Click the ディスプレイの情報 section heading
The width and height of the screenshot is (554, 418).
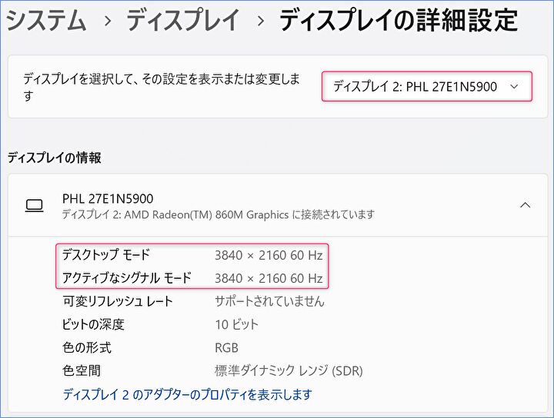coord(54,158)
